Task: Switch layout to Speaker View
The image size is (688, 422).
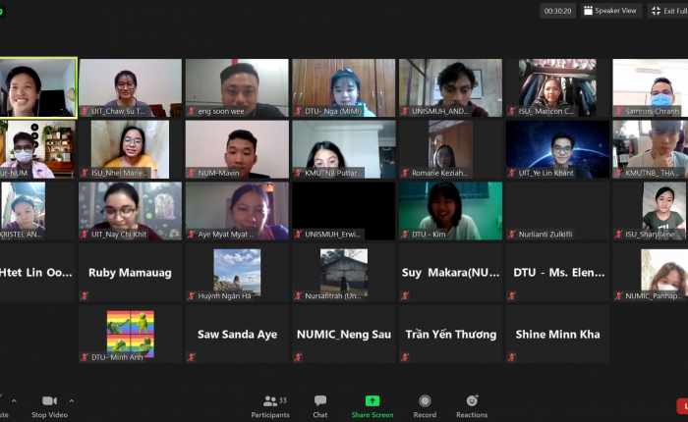Action: pos(609,11)
